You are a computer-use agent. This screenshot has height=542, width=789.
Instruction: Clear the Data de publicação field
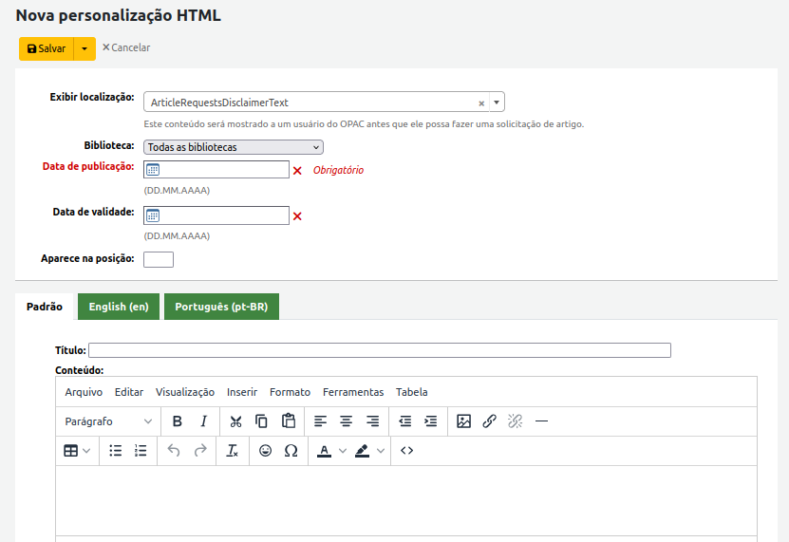[297, 171]
